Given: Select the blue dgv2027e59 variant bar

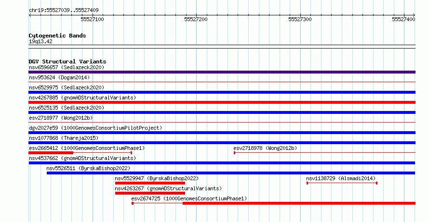Looking at the screenshot, I should click(x=222, y=133).
